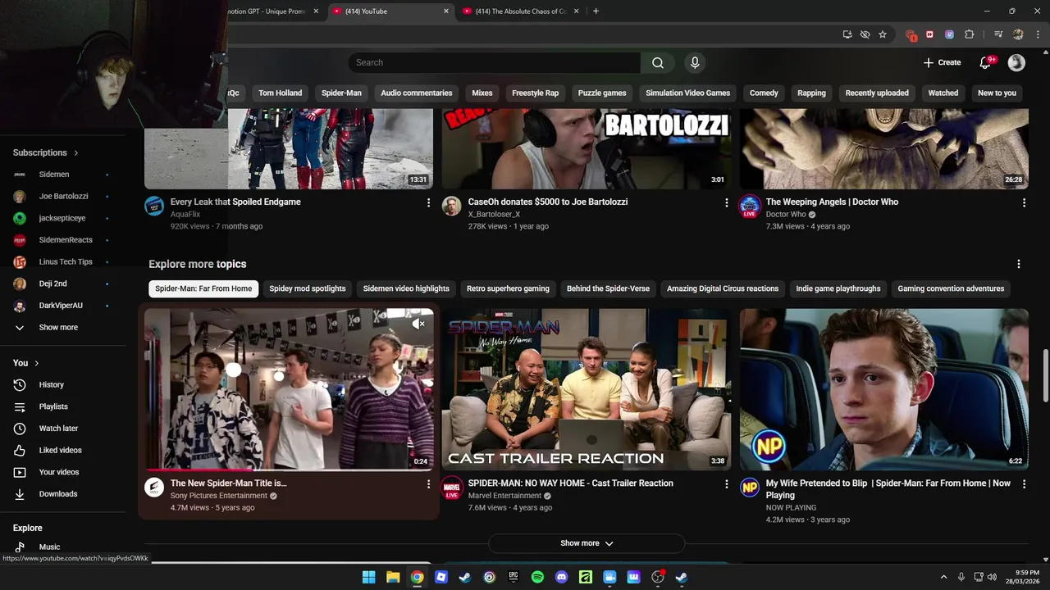Open options for Cast Trailer Reaction video
1050x590 pixels.
pos(726,484)
